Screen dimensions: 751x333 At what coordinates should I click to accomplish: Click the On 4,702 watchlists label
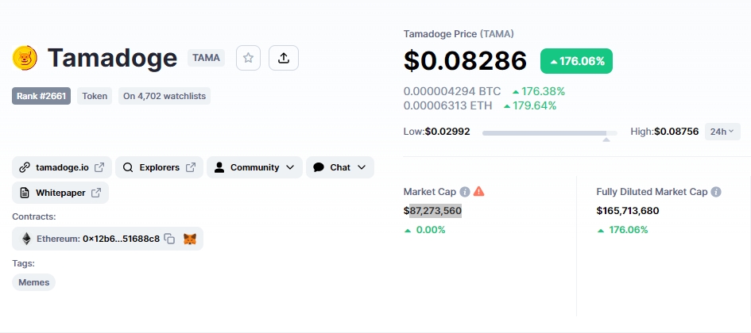point(165,96)
